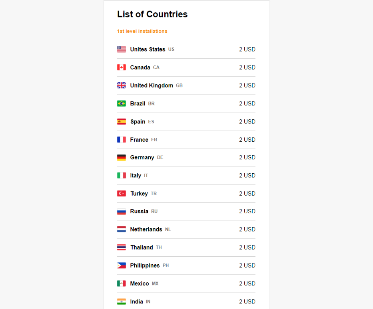The height and width of the screenshot is (309, 373).
Task: Click the List of Countries heading
Action: point(152,14)
